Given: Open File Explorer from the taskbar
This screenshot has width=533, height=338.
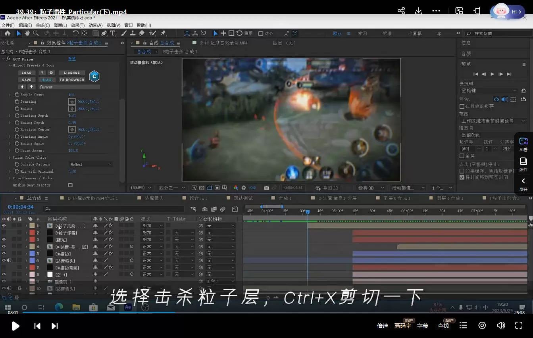Looking at the screenshot, I should (76, 307).
